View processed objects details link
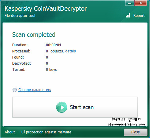 [70, 51]
